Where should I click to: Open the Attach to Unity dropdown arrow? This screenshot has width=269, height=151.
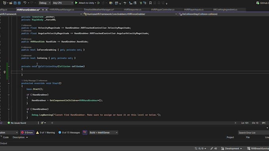(x=96, y=3)
